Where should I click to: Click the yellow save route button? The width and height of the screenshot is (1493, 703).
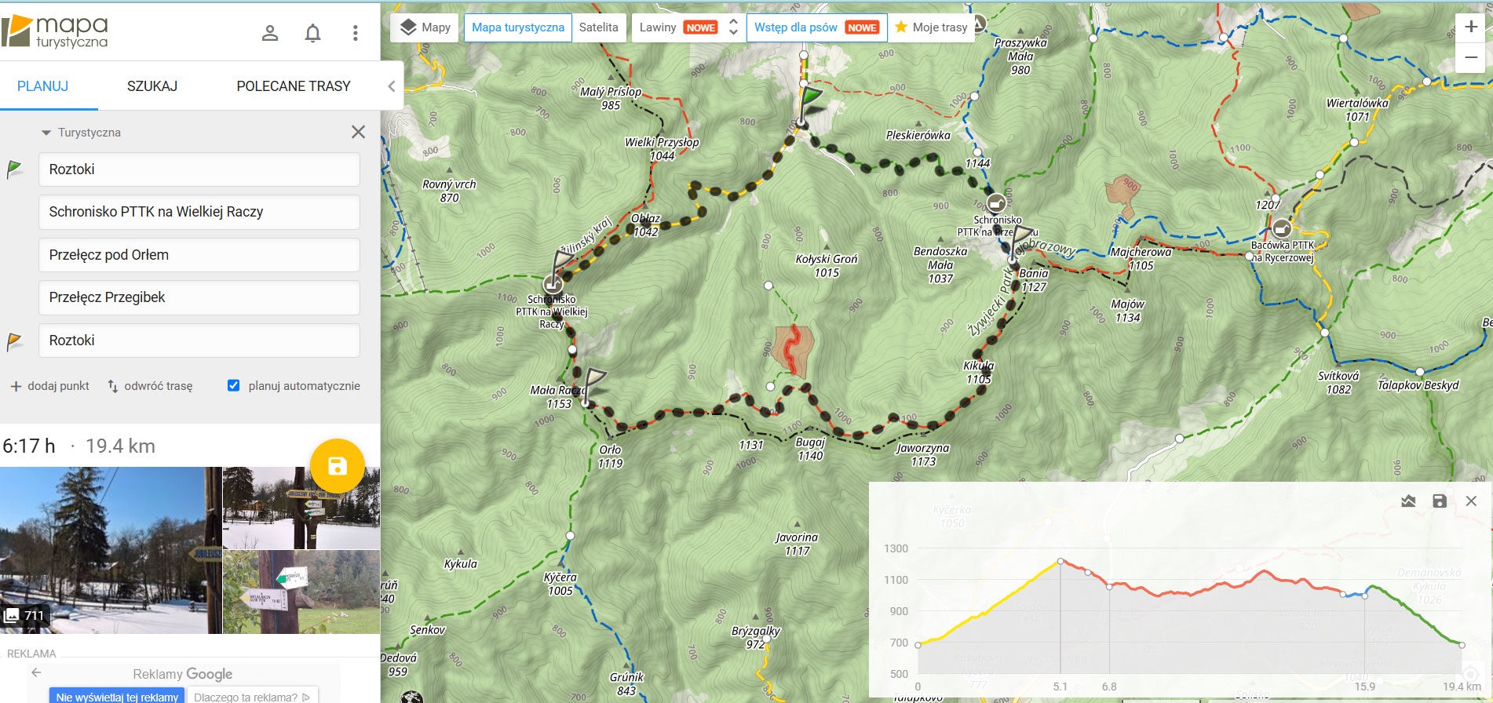338,466
